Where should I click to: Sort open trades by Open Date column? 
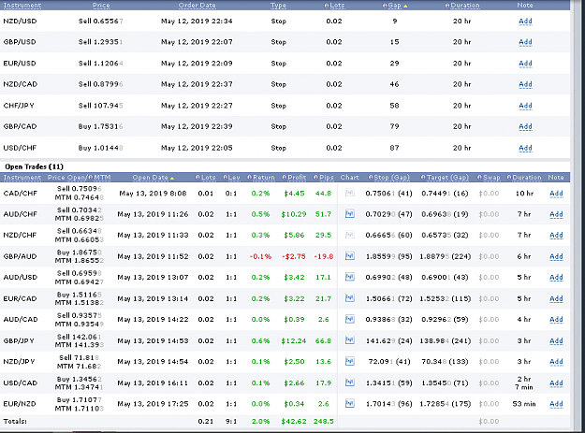pyautogui.click(x=150, y=178)
